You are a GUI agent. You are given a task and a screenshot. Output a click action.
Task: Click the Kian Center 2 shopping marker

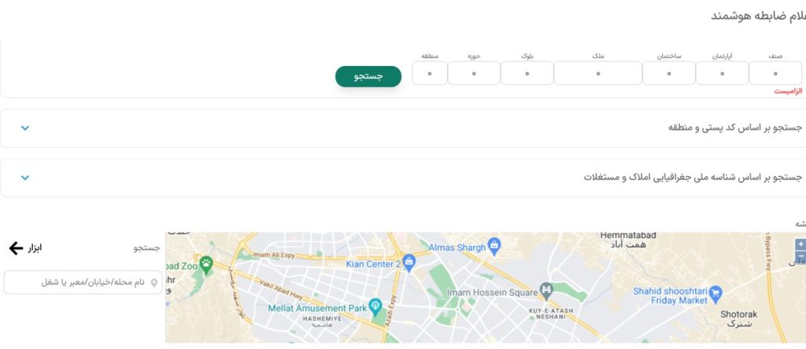coord(409,262)
